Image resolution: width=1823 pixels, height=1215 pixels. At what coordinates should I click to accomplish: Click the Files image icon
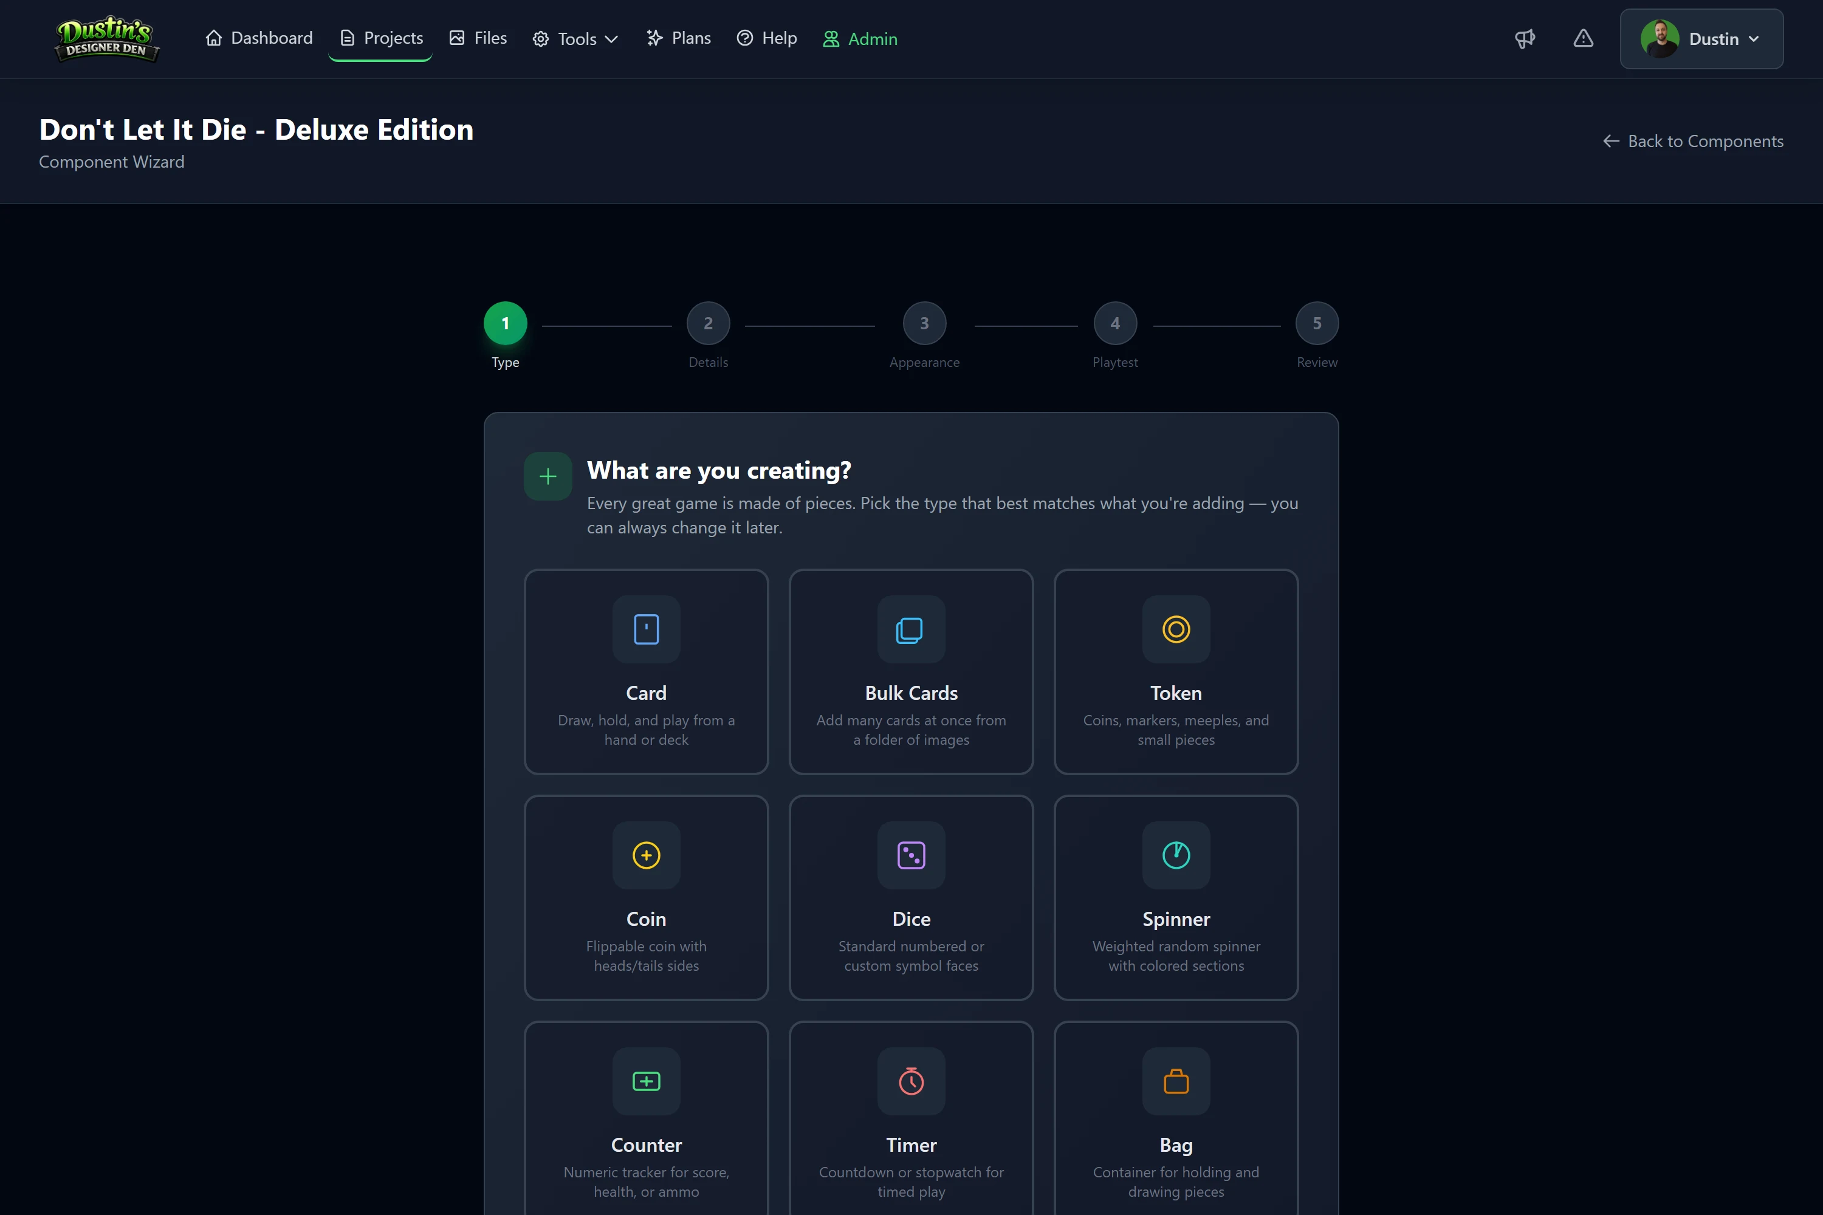(458, 38)
